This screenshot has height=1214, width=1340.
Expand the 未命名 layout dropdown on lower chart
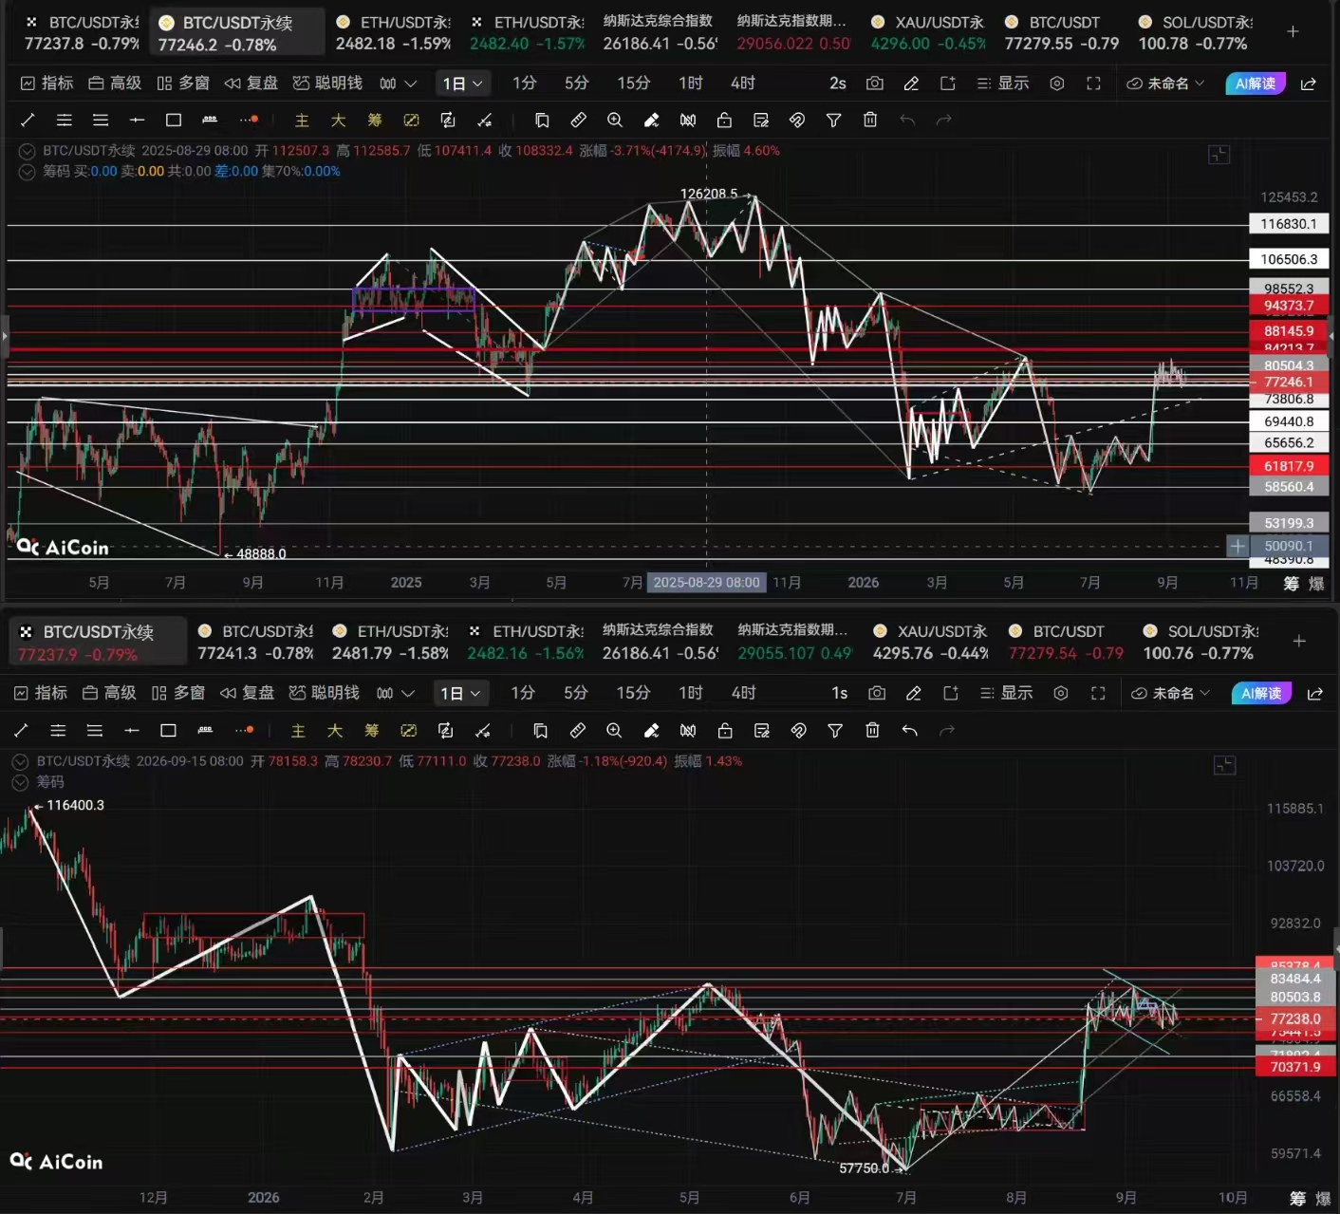coord(1168,694)
